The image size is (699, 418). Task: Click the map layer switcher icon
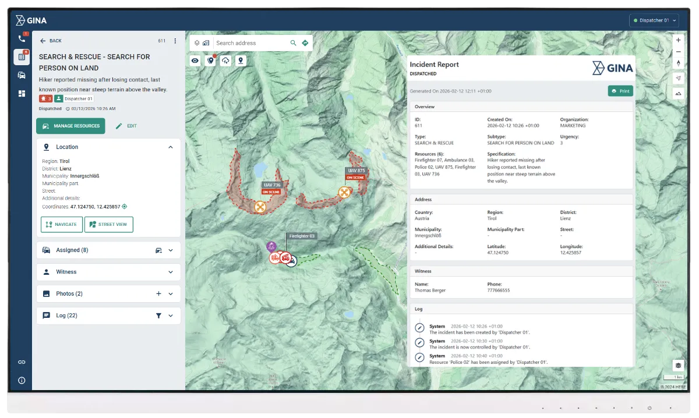pos(197,42)
